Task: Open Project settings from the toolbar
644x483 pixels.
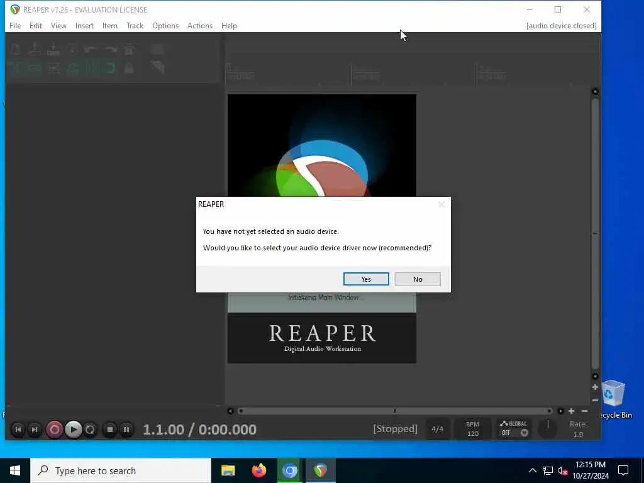Action: pos(72,49)
